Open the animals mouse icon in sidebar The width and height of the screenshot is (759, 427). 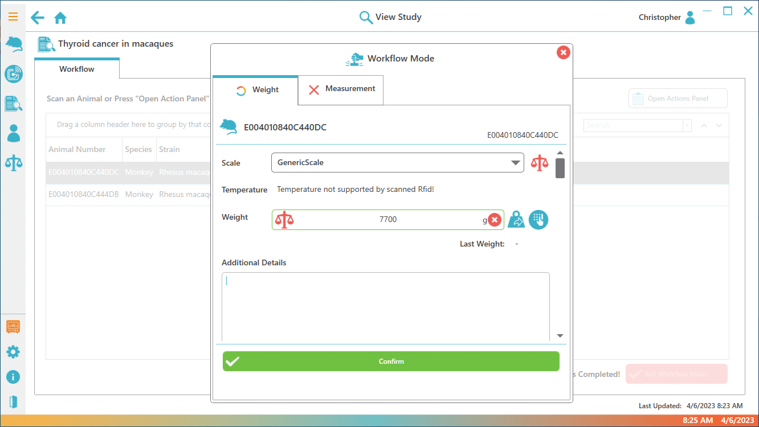pos(13,44)
